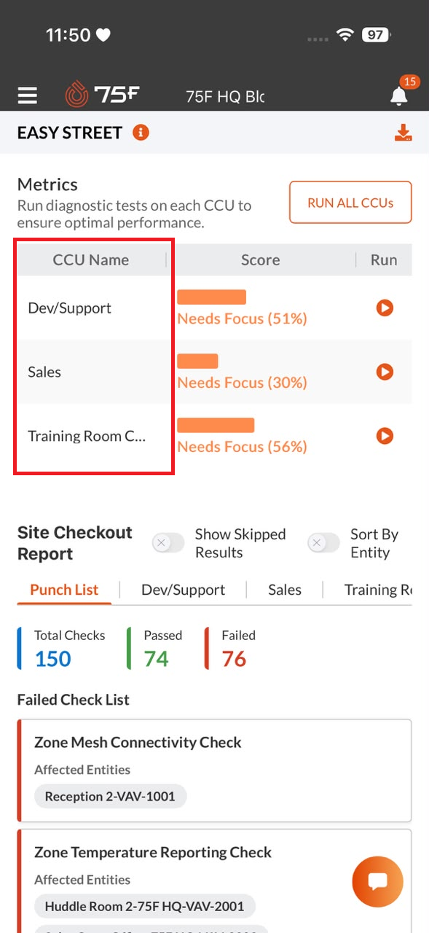Enable Sort By Entity switch

click(x=324, y=543)
